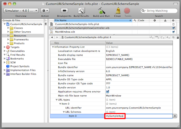
Task: Expand the Other Sources folder
Action: (8, 32)
